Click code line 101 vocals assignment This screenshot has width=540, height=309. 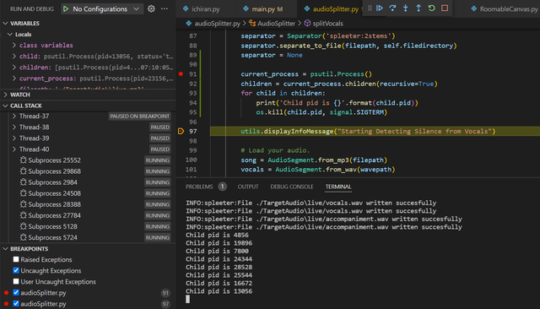(x=318, y=169)
